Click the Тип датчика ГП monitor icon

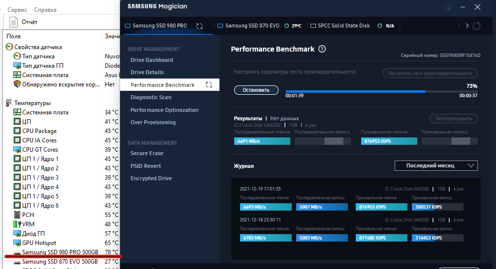point(17,66)
